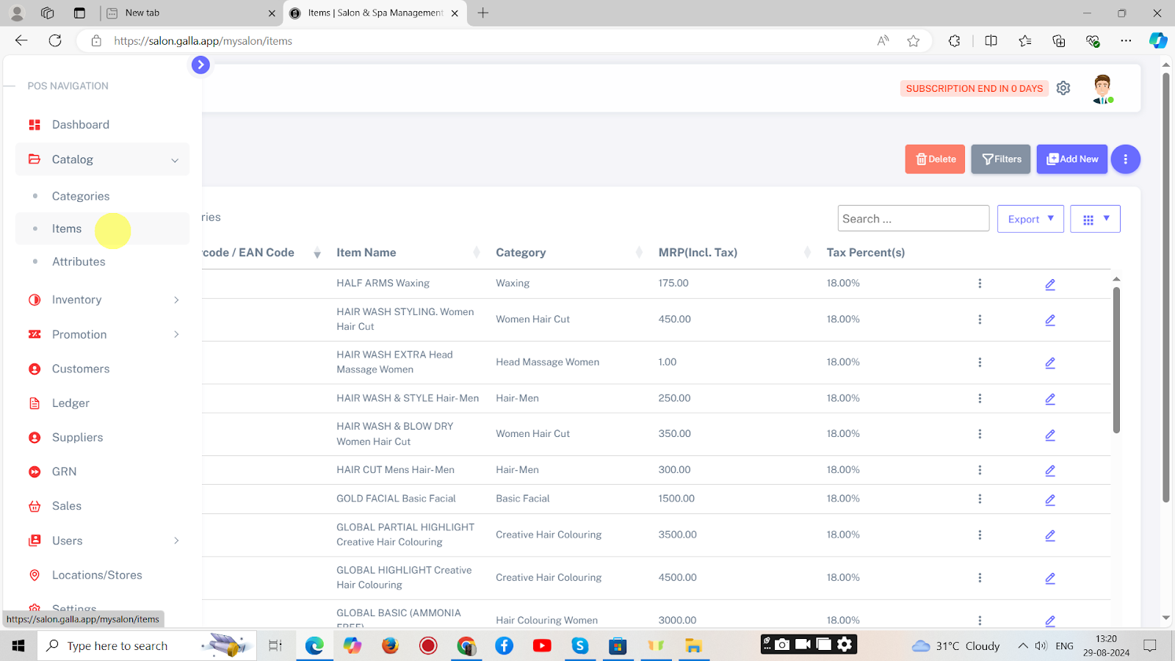Refresh the browser page
Viewport: 1175px width, 661px height.
click(x=55, y=41)
